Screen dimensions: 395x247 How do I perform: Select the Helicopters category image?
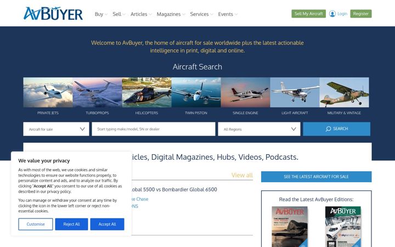coord(146,92)
